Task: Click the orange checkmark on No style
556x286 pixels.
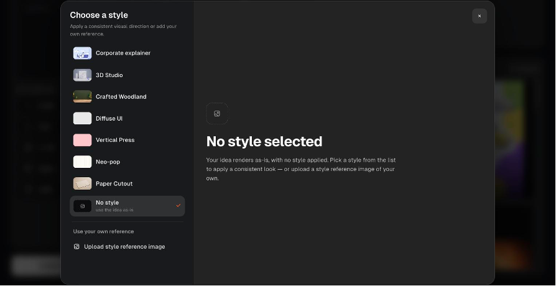Action: click(178, 206)
